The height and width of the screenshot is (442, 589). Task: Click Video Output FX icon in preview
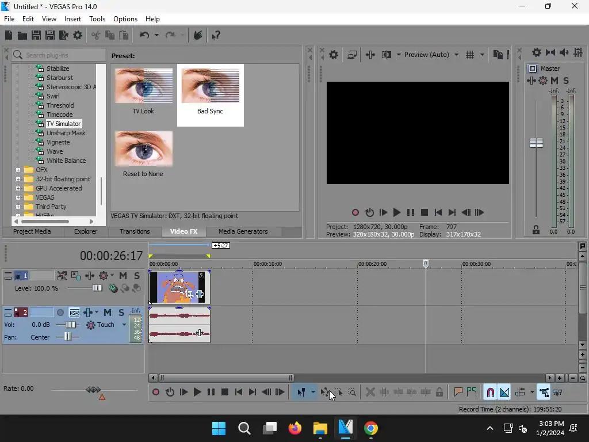pyautogui.click(x=370, y=55)
